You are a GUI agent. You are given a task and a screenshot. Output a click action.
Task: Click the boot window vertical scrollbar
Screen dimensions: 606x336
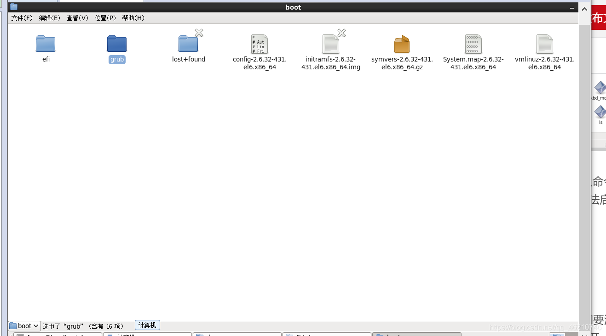[584, 170]
